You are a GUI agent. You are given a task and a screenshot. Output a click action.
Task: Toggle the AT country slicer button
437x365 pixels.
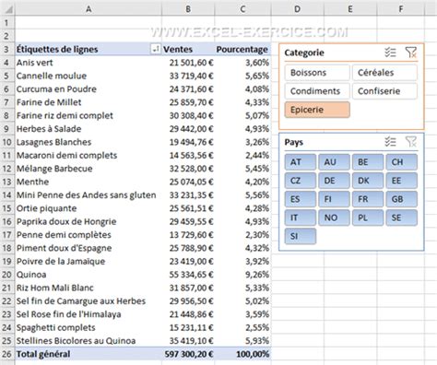coord(301,162)
